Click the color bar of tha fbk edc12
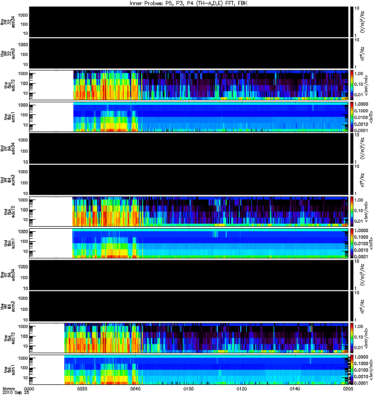 pyautogui.click(x=351, y=85)
